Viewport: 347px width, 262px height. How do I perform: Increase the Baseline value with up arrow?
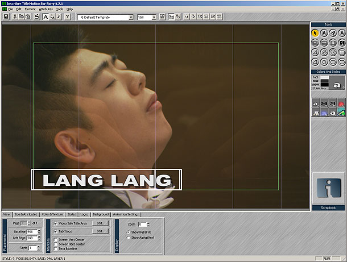tap(39, 230)
